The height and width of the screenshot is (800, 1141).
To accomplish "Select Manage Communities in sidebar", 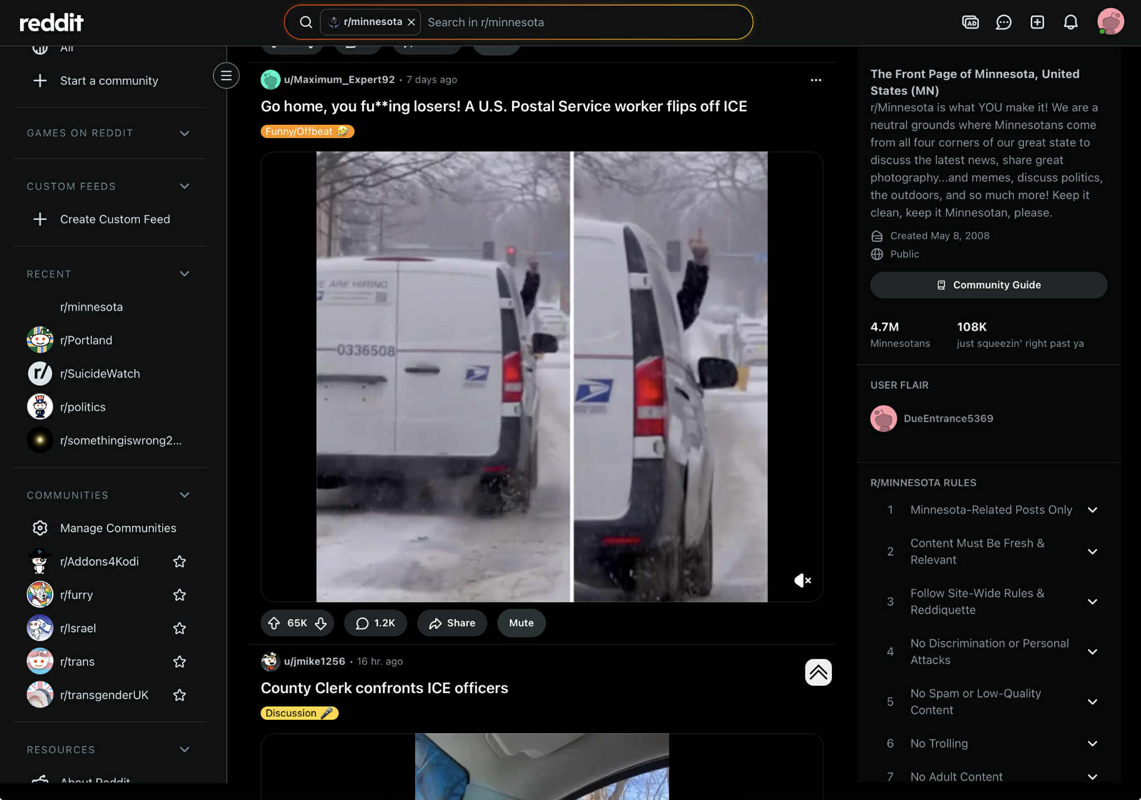I will point(118,528).
